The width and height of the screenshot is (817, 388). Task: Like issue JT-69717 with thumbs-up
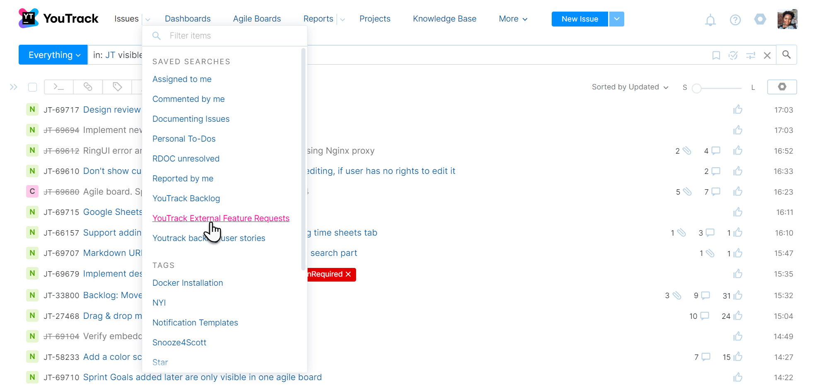[738, 109]
